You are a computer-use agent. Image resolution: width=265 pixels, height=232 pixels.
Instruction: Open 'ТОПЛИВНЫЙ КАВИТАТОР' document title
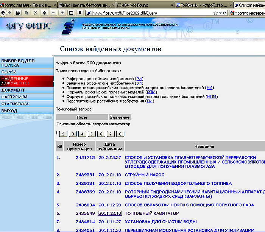point(152,213)
